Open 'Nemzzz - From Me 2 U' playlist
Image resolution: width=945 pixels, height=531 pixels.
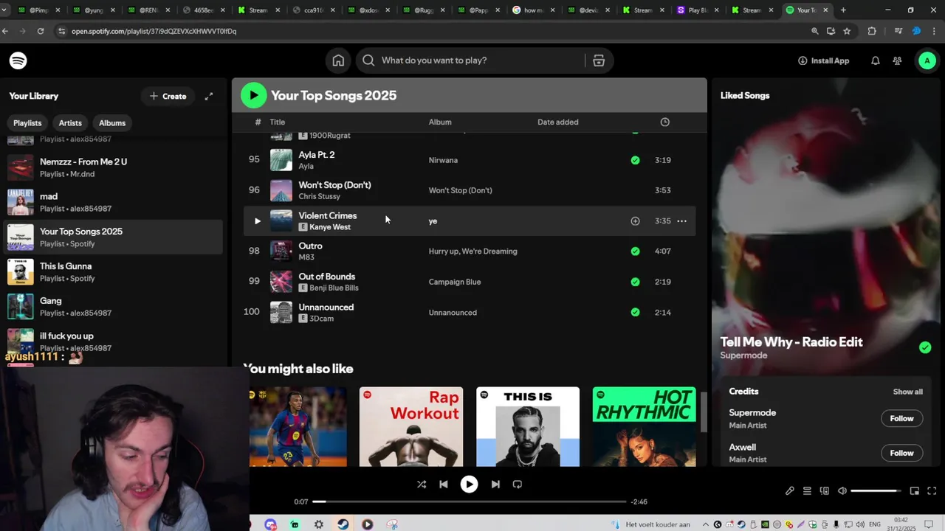pyautogui.click(x=113, y=167)
